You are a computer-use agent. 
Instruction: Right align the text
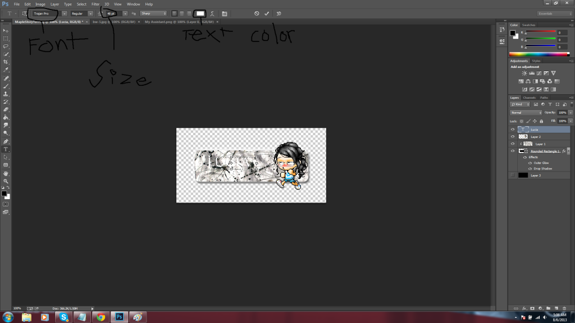tap(189, 13)
